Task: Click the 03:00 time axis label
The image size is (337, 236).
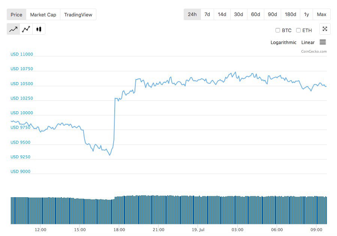Action: [238, 230]
